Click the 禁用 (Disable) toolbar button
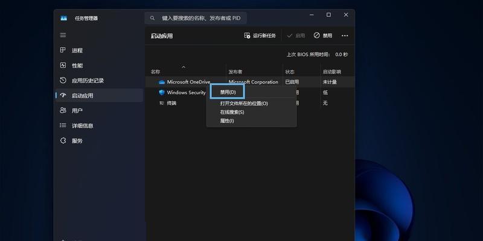 (x=323, y=36)
